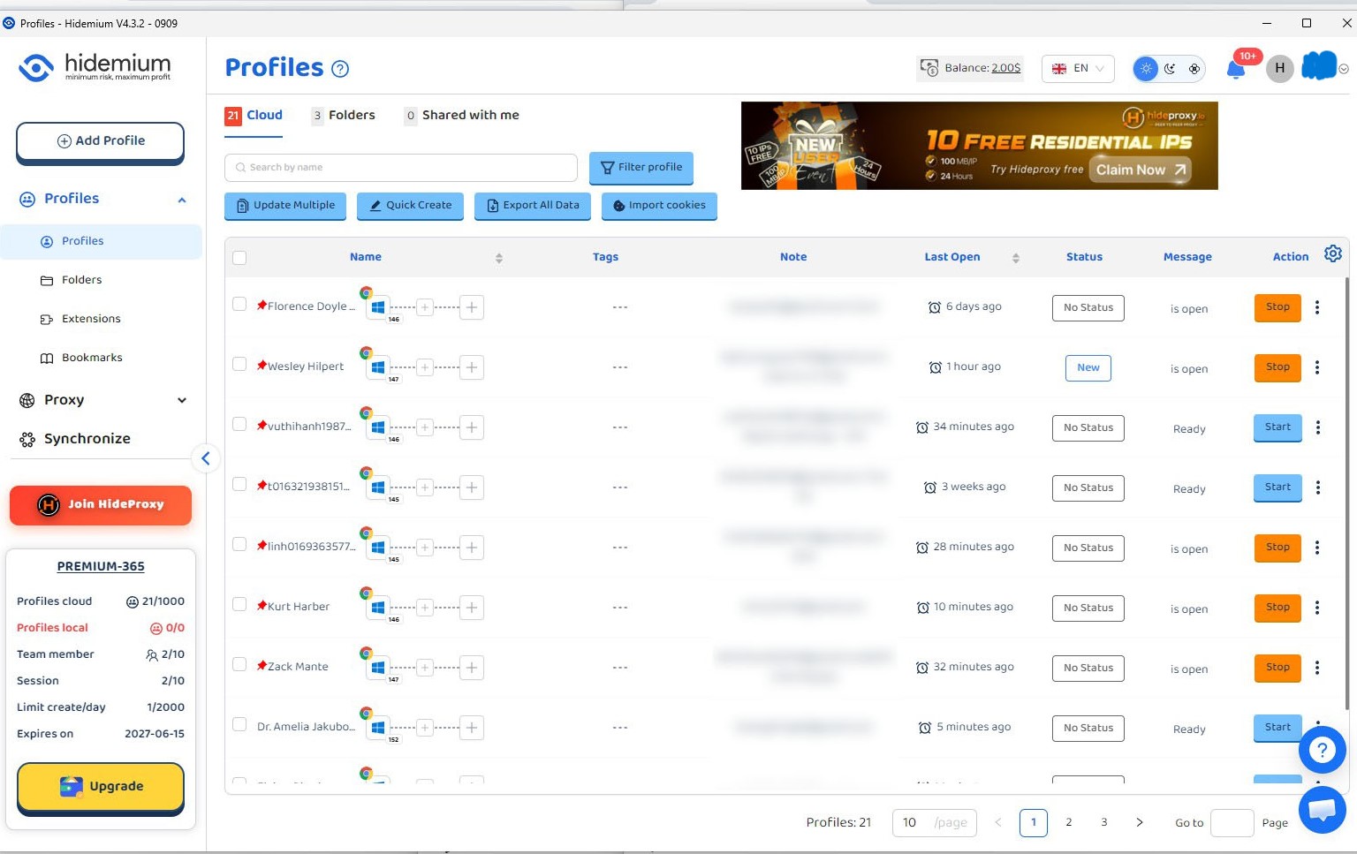Collapse the Profiles section in the sidebar

point(182,200)
